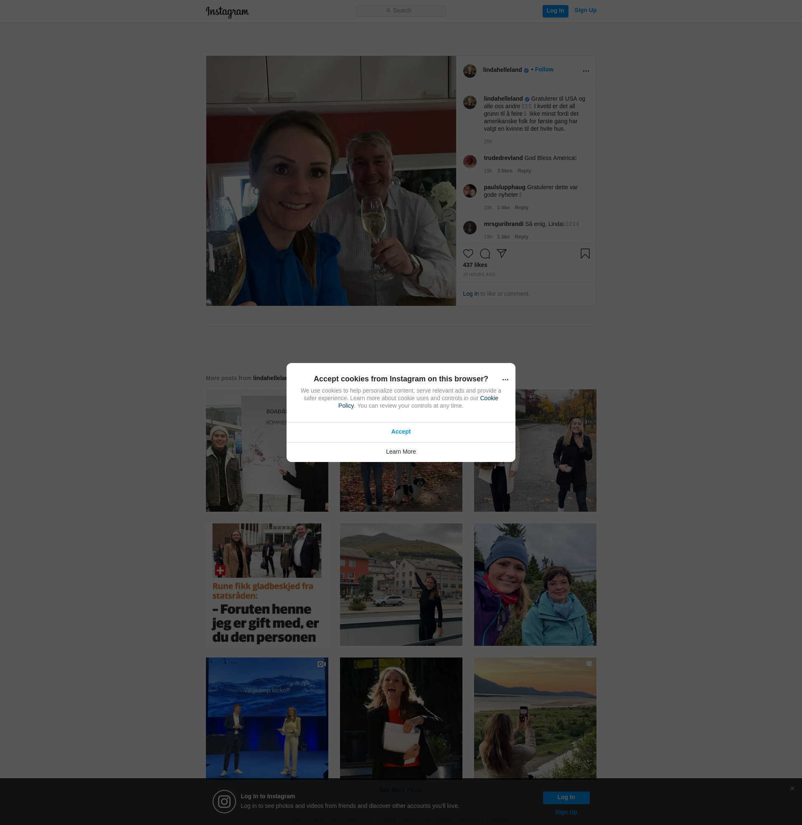The image size is (802, 825).
Task: Focus the Search input field
Action: pyautogui.click(x=401, y=11)
